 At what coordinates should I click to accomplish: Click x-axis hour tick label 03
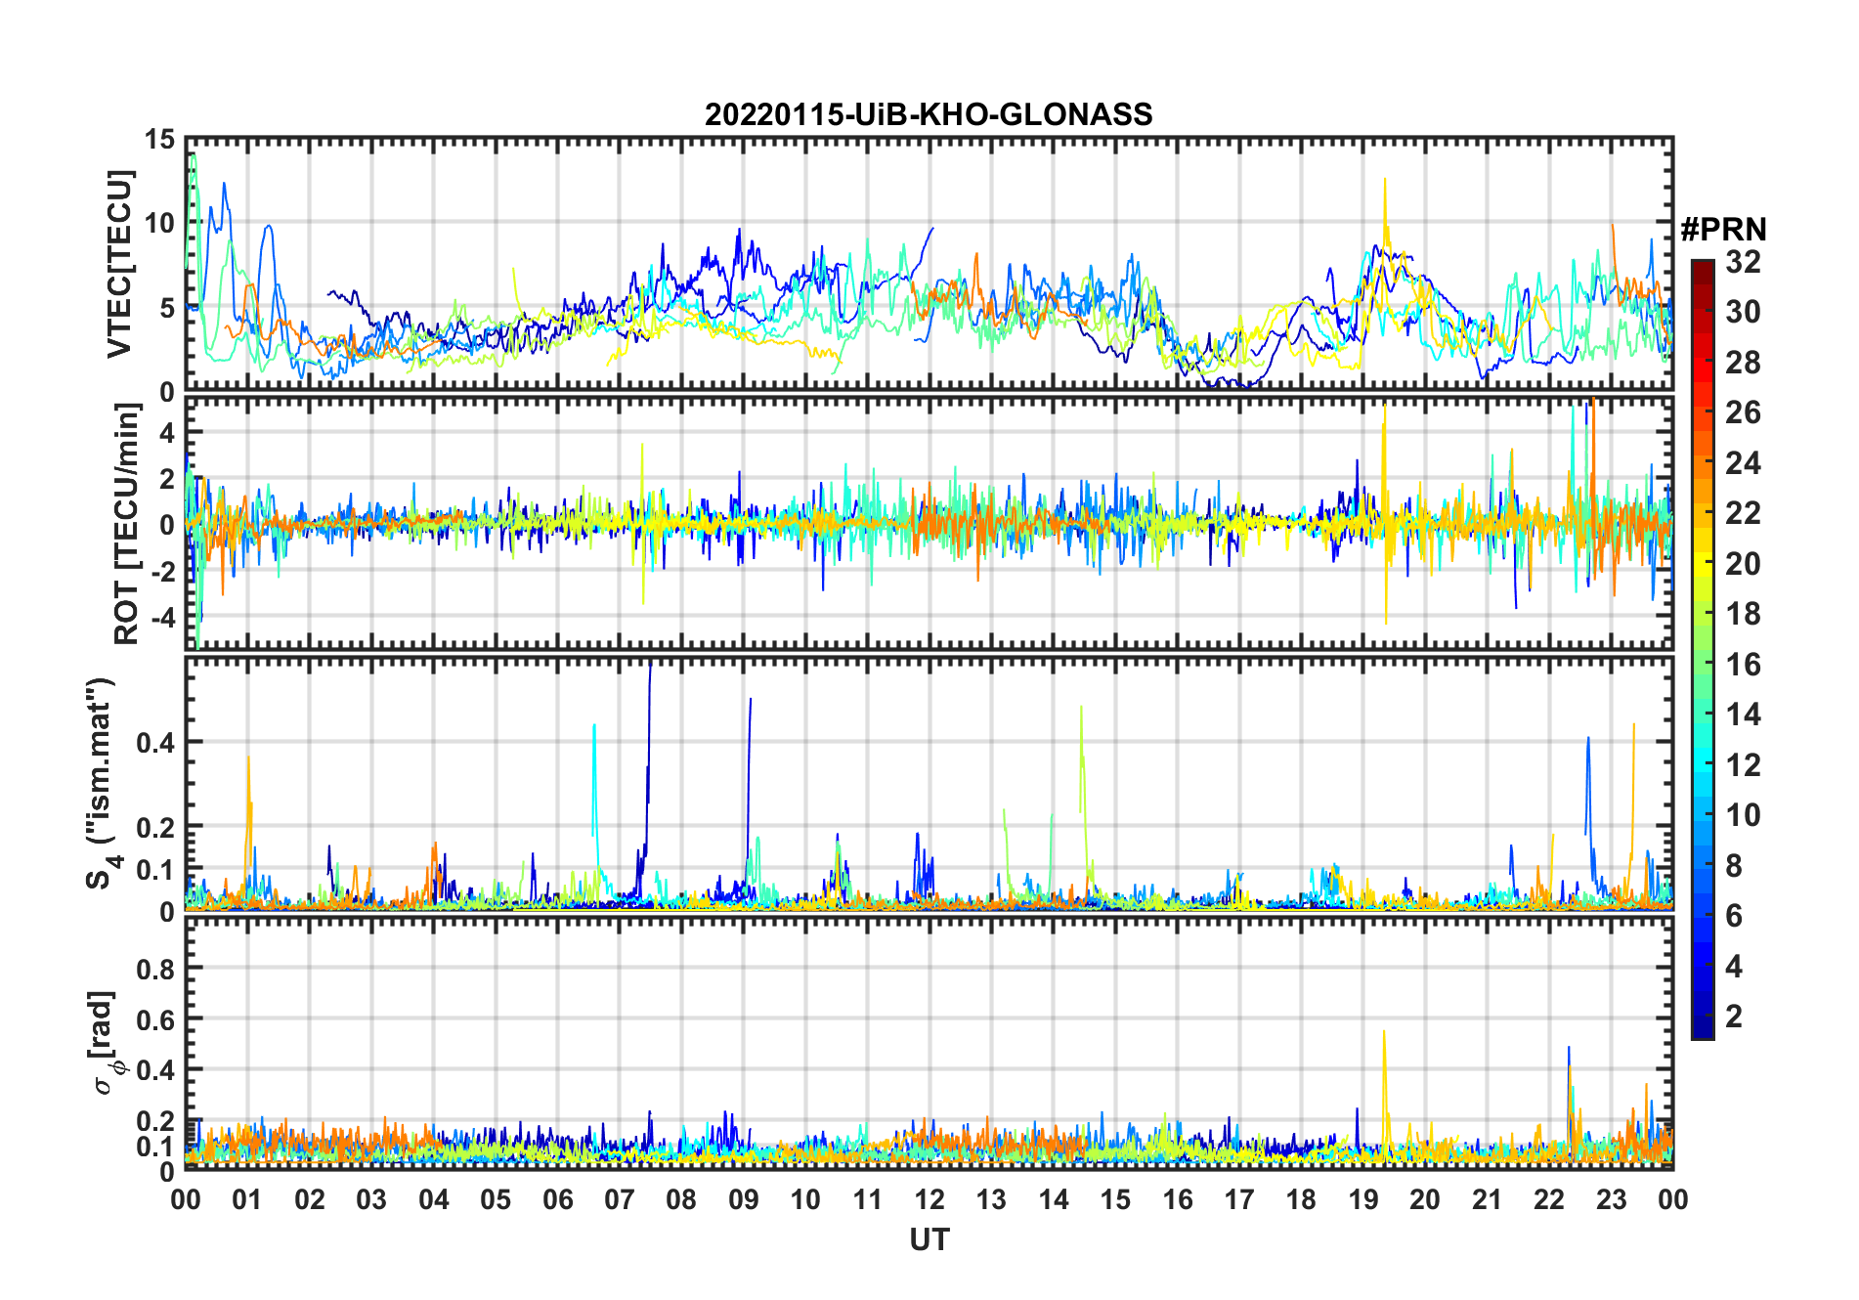tap(371, 1199)
